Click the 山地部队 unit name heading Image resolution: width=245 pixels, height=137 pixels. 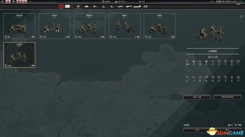[213, 51]
